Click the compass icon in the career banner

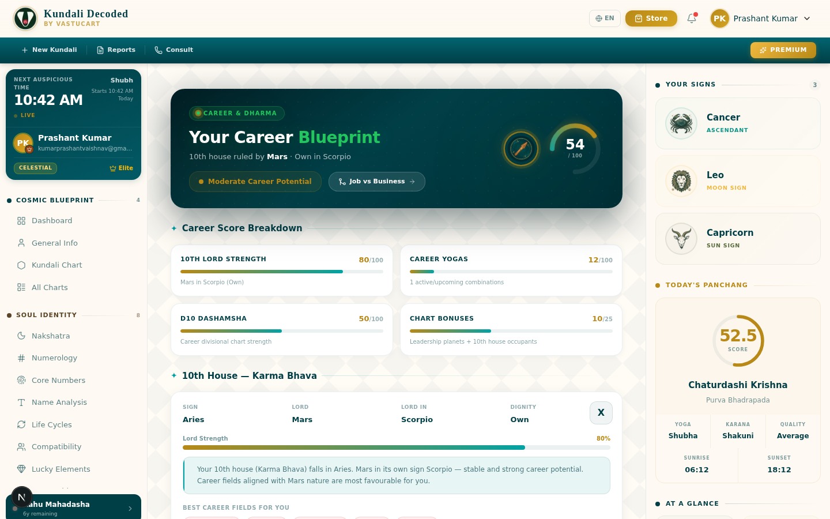tap(521, 149)
